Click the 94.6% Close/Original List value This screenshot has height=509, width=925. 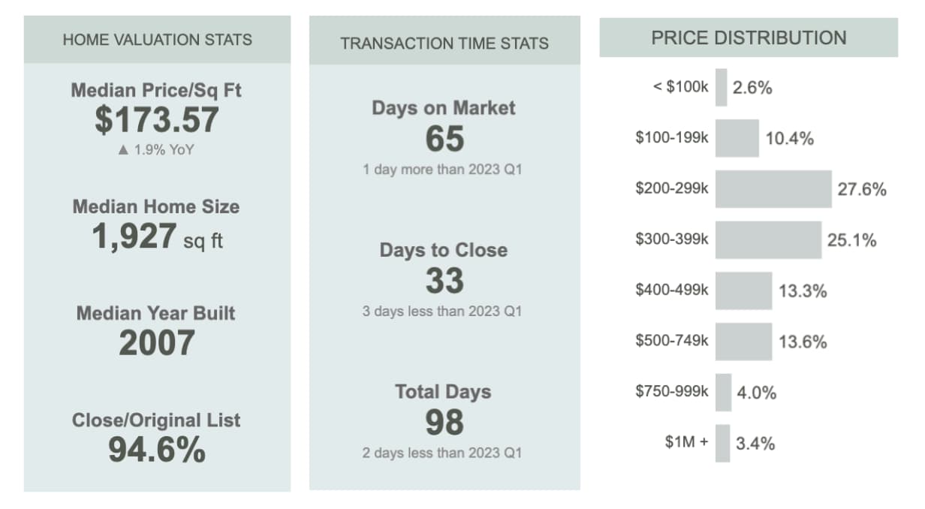click(x=157, y=449)
